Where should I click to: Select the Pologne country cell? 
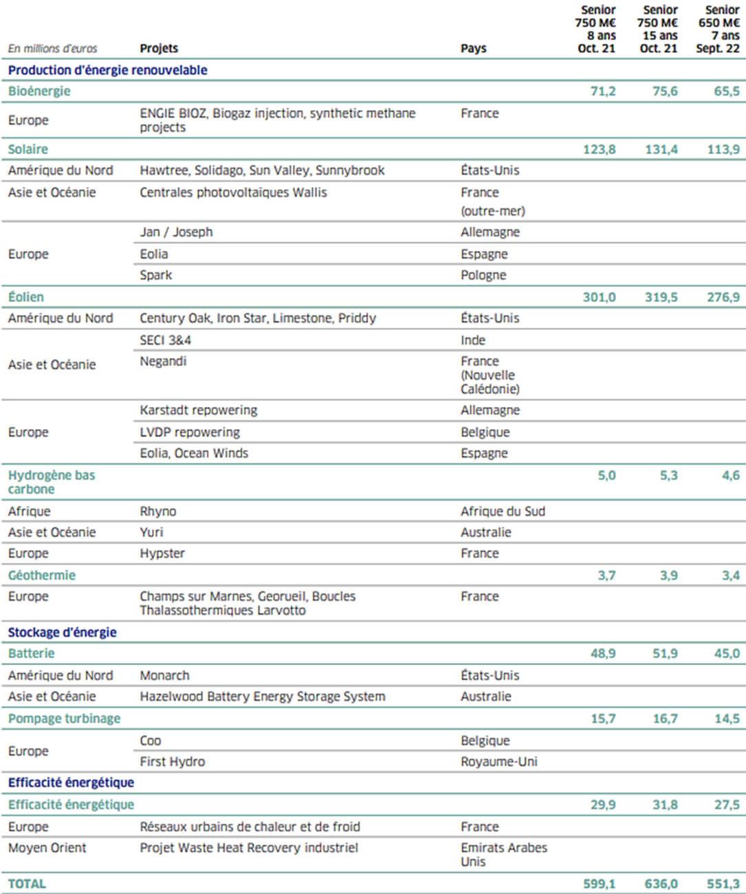483,275
